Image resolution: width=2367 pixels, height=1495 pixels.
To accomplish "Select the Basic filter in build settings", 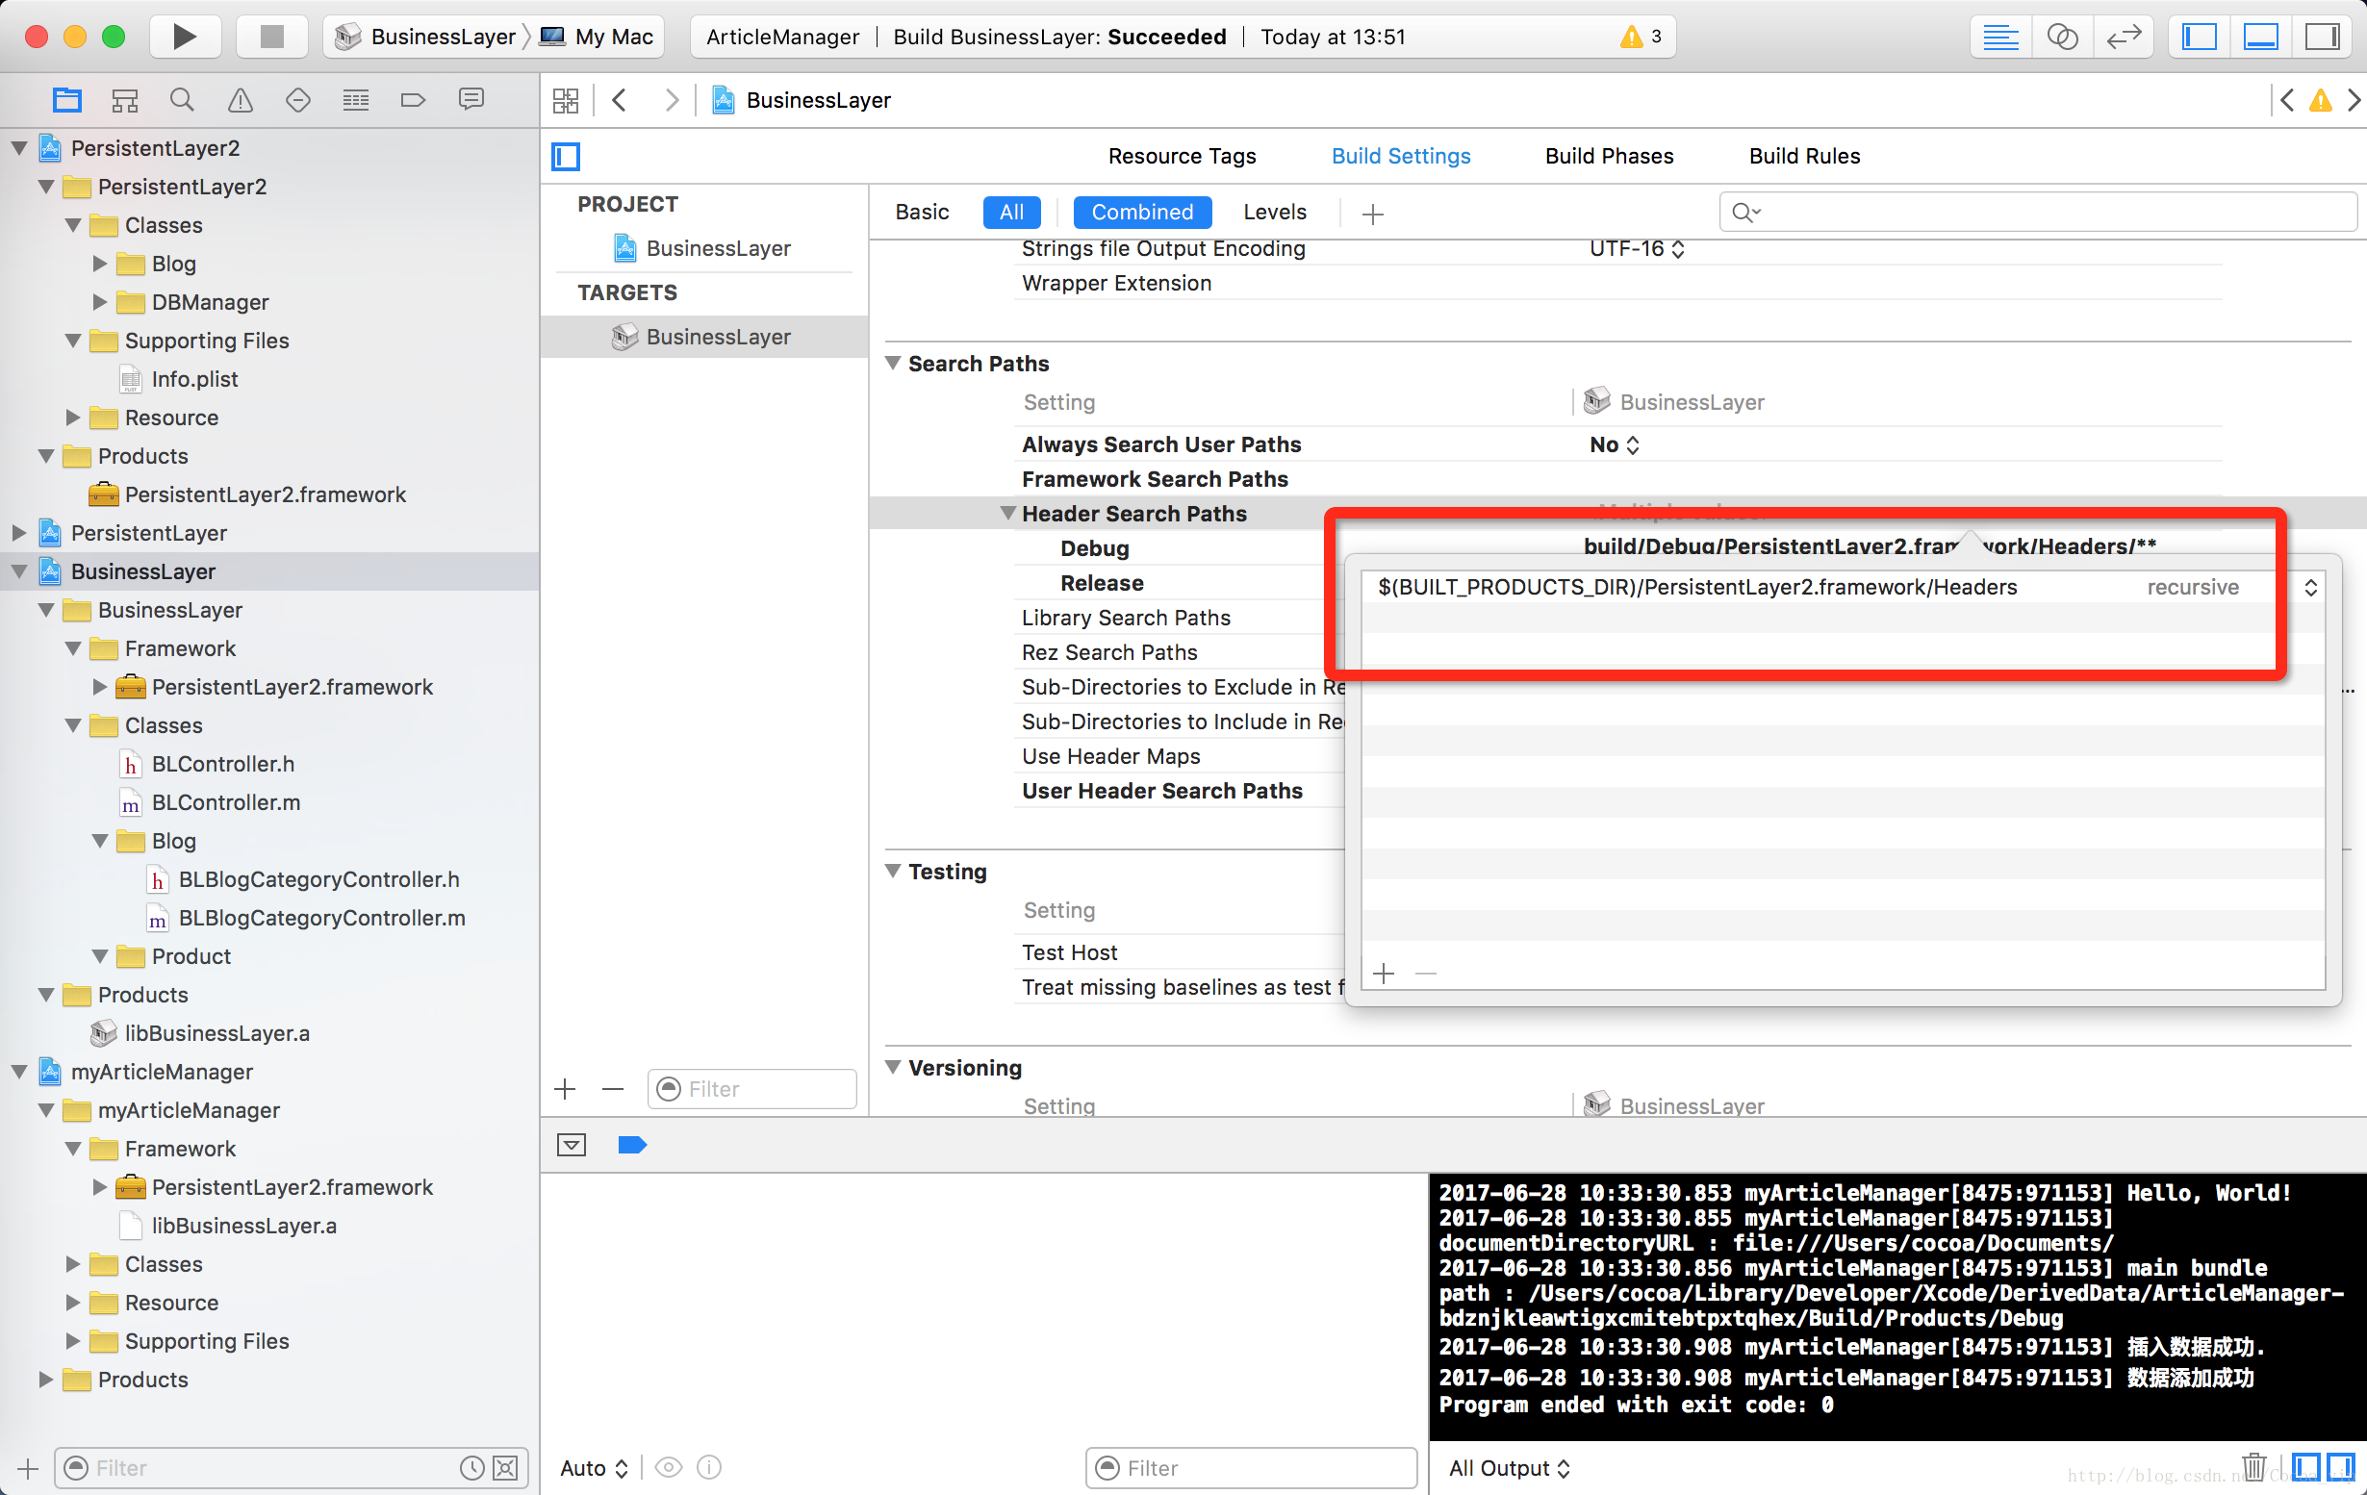I will pyautogui.click(x=922, y=210).
